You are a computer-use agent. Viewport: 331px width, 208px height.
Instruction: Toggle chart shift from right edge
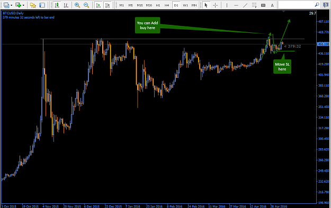108,5
